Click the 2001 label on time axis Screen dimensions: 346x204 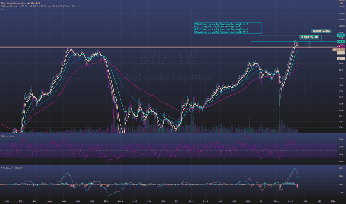(7, 201)
